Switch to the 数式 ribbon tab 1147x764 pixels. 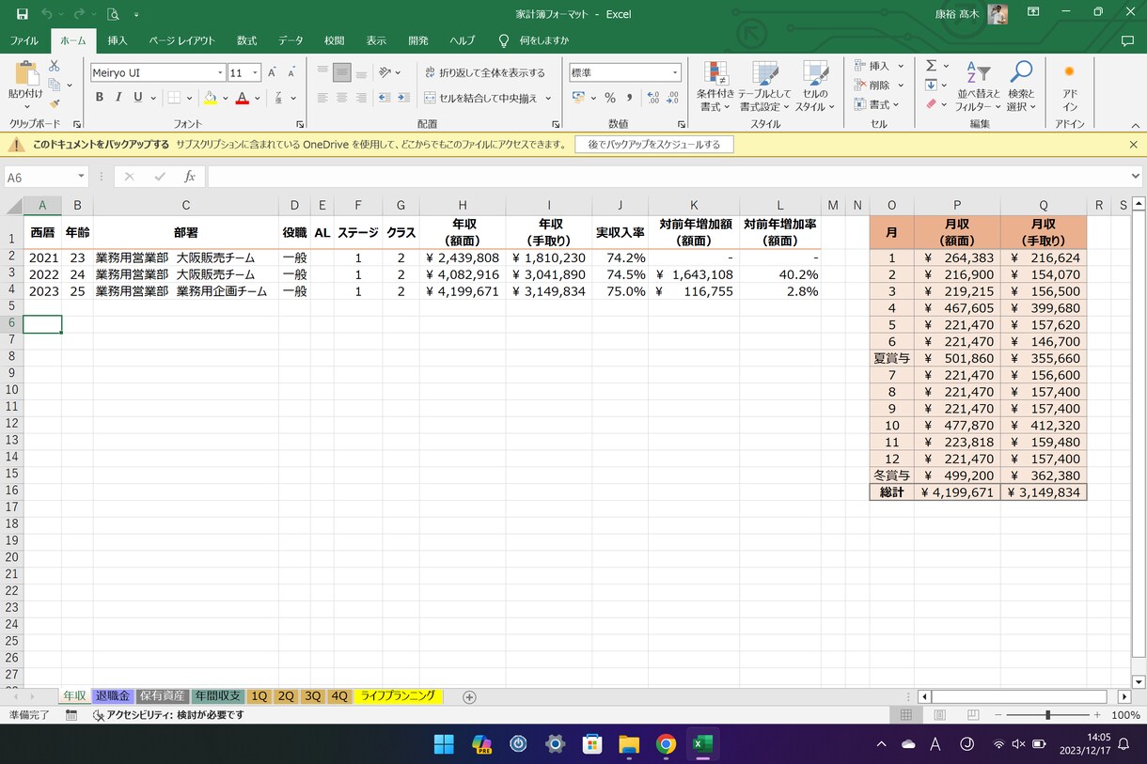point(247,41)
